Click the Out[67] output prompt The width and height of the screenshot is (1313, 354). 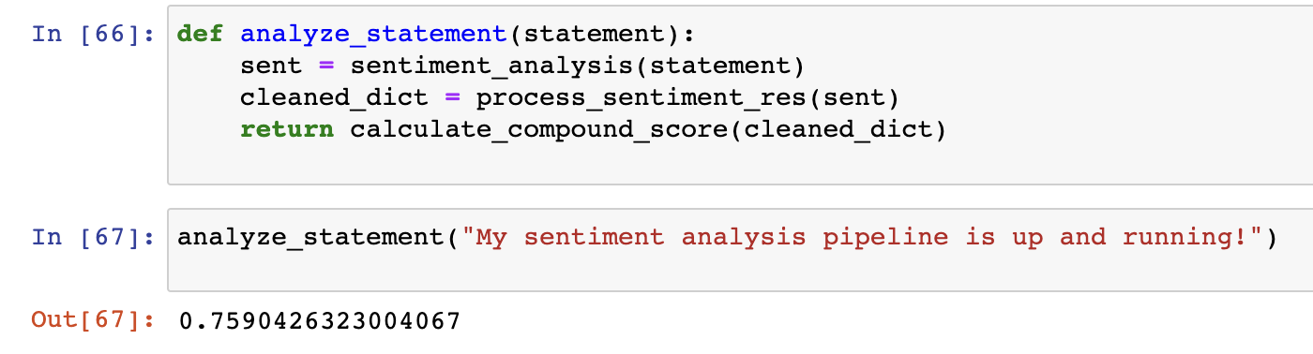point(94,321)
